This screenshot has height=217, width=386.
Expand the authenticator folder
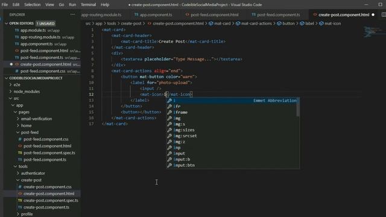click(17, 173)
